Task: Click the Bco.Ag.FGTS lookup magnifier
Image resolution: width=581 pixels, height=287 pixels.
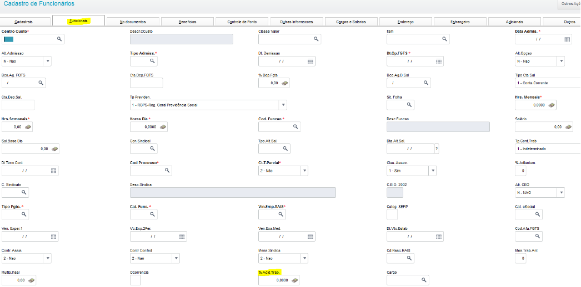Action: 41,83
